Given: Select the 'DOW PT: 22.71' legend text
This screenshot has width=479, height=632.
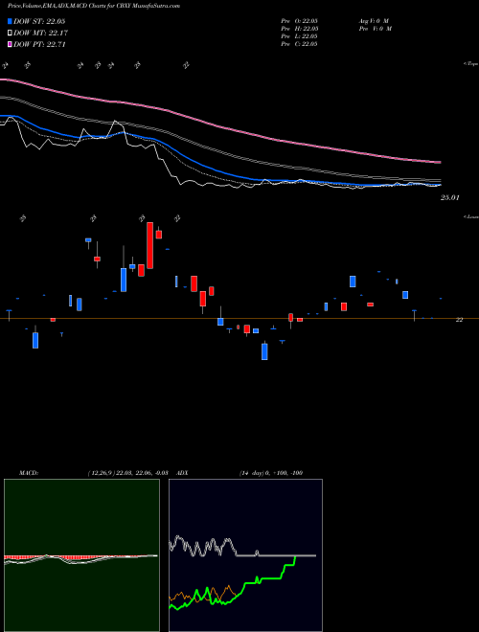Looking at the screenshot, I should click(x=39, y=44).
